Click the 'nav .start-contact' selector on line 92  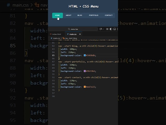click(70, 77)
